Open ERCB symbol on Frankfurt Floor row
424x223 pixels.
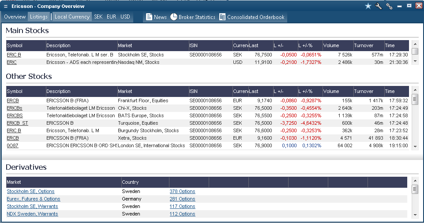[13, 100]
